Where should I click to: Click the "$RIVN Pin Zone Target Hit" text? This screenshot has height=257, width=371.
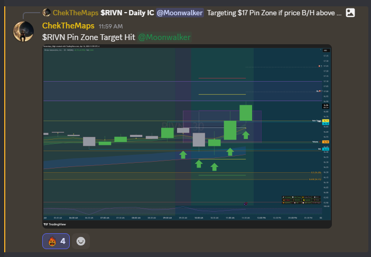(88, 37)
